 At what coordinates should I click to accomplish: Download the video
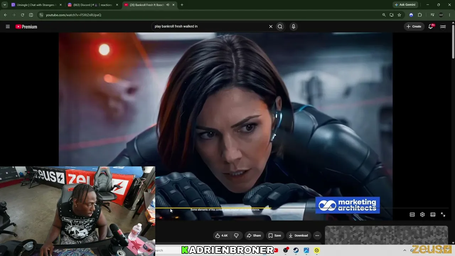298,235
